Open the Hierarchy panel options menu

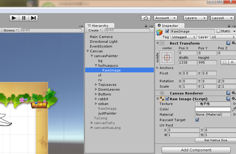click(151, 26)
